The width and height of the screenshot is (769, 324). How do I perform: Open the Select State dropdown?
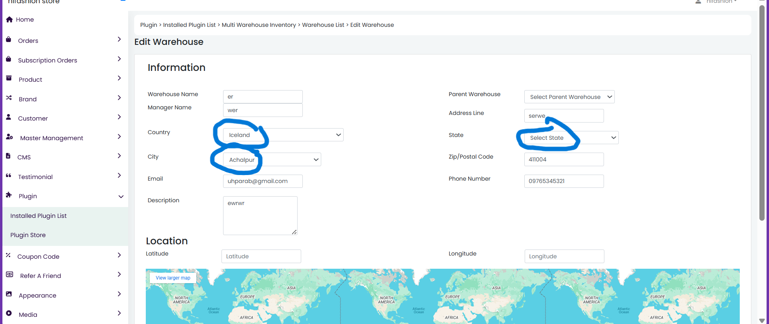click(571, 138)
